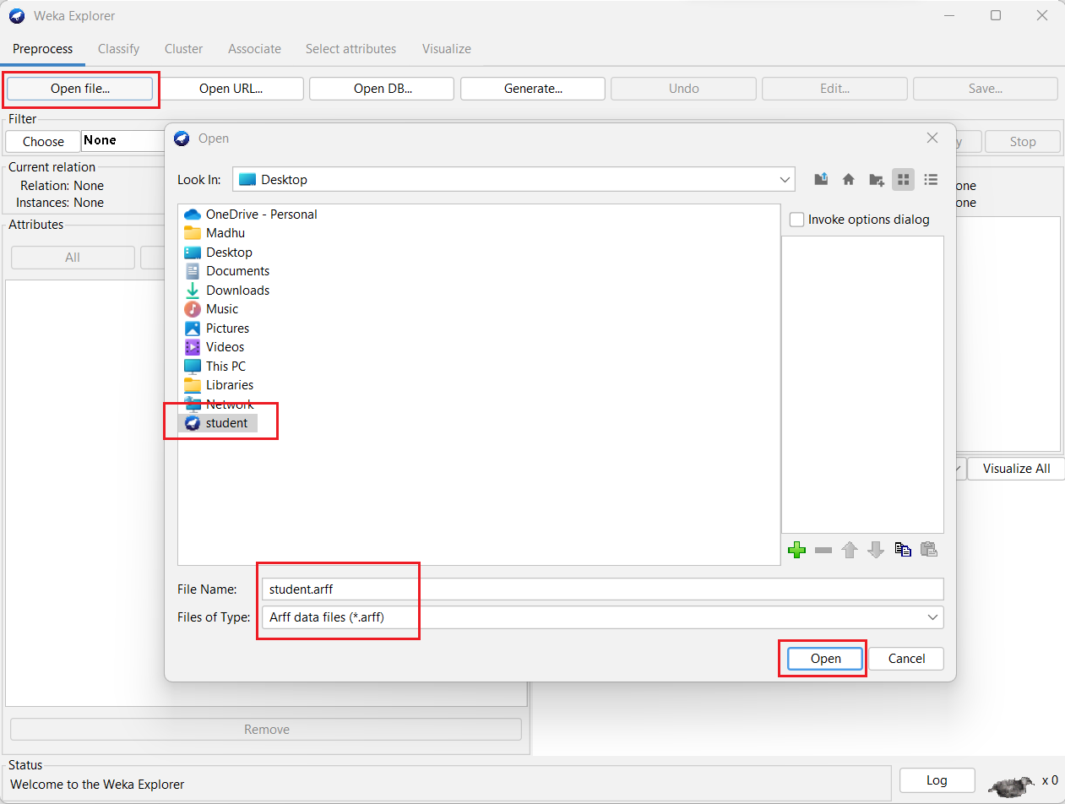The image size is (1065, 804).
Task: Click the filter Choose button
Action: (x=43, y=142)
